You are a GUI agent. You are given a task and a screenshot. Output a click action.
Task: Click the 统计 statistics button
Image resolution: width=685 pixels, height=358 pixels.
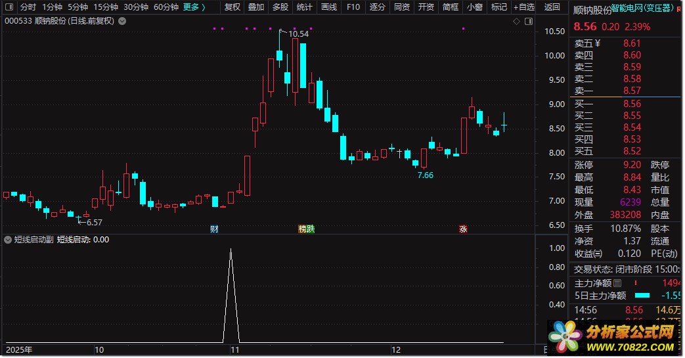point(305,7)
